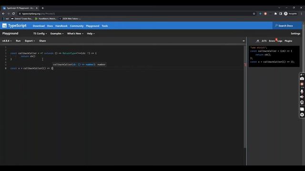Viewport: 305px width, 171px height.
Task: Open the Errors tab
Action: (x=272, y=41)
